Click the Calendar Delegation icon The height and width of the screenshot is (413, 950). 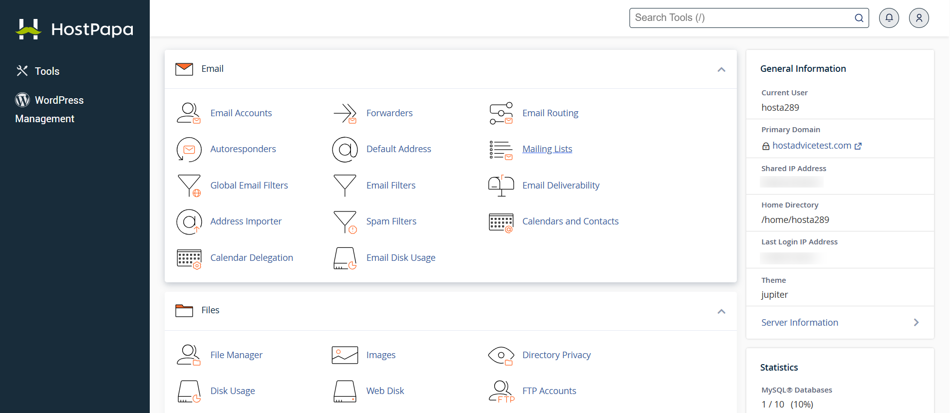pyautogui.click(x=189, y=259)
